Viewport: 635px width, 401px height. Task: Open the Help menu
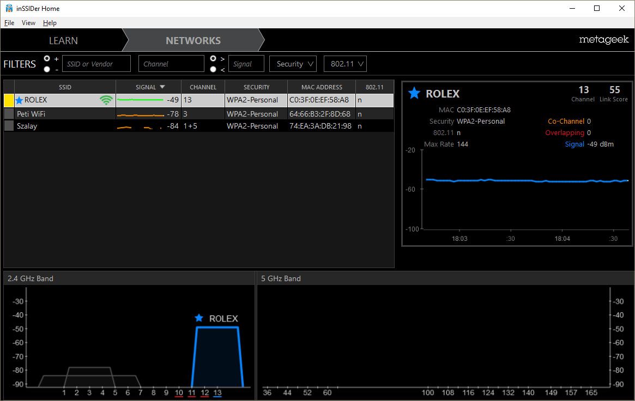point(50,23)
